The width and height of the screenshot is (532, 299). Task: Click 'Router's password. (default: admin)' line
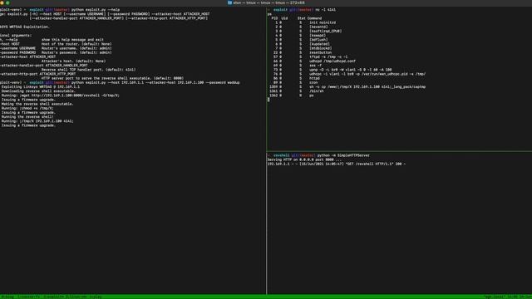(x=76, y=52)
